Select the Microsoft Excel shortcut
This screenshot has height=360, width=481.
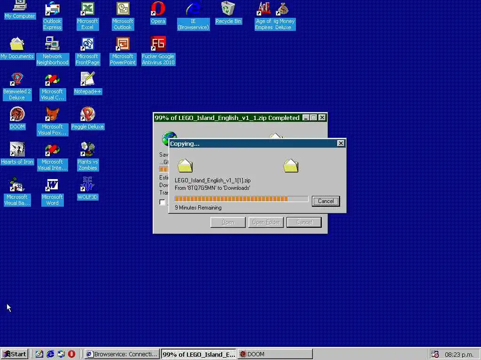pos(87,16)
